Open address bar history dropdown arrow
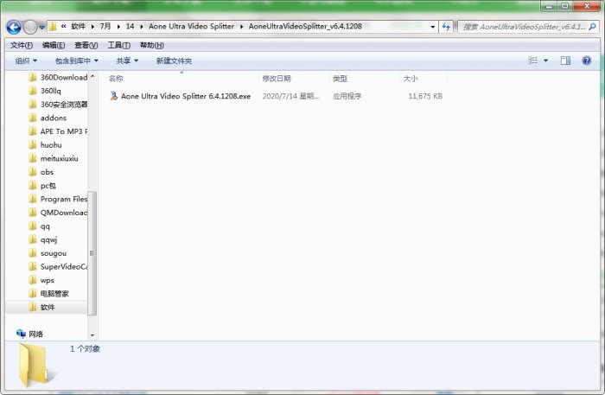This screenshot has width=605, height=395. [x=432, y=27]
